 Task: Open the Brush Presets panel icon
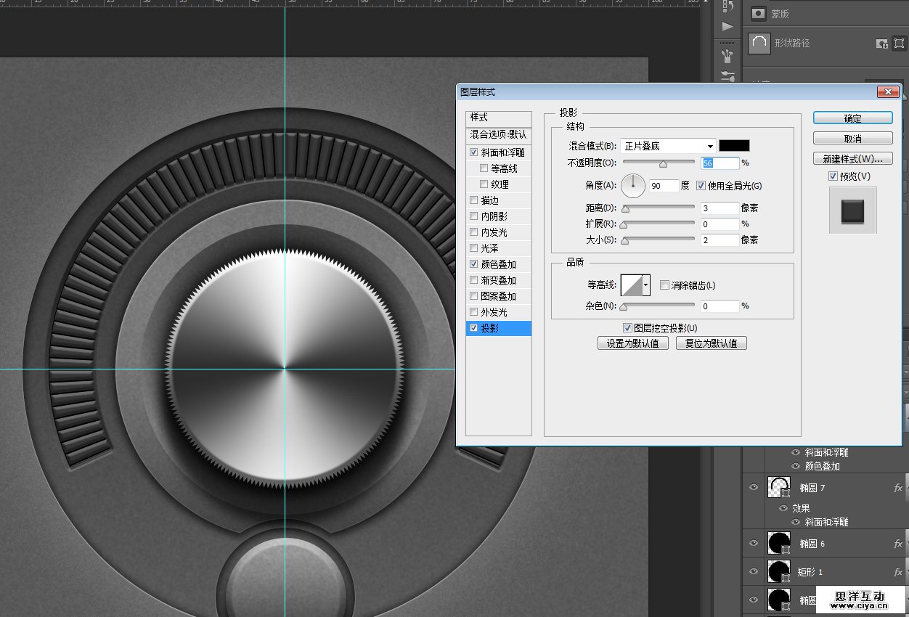[727, 55]
